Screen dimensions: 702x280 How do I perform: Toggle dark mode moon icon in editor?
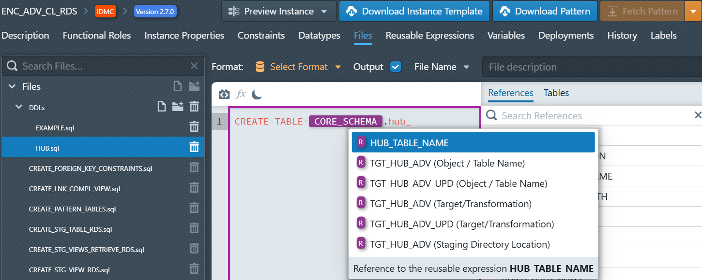[257, 95]
